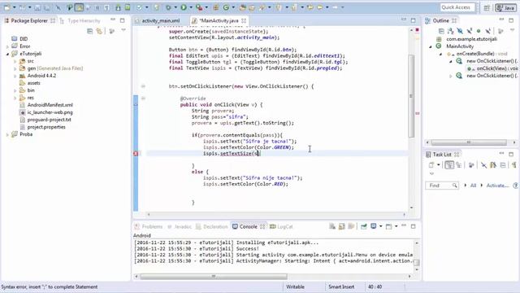Toggle Hide Local Types in Outline
The width and height of the screenshot is (520, 293).
point(487,31)
